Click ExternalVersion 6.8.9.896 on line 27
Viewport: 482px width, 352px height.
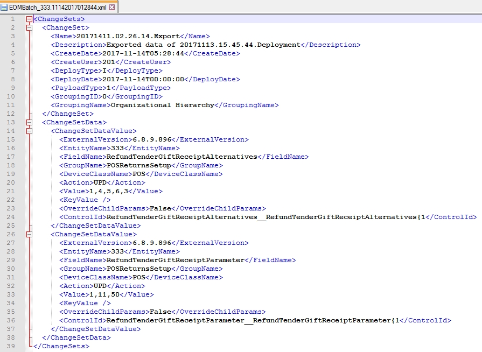(x=152, y=243)
